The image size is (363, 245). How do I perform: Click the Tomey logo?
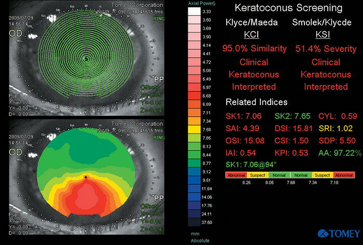coord(339,234)
